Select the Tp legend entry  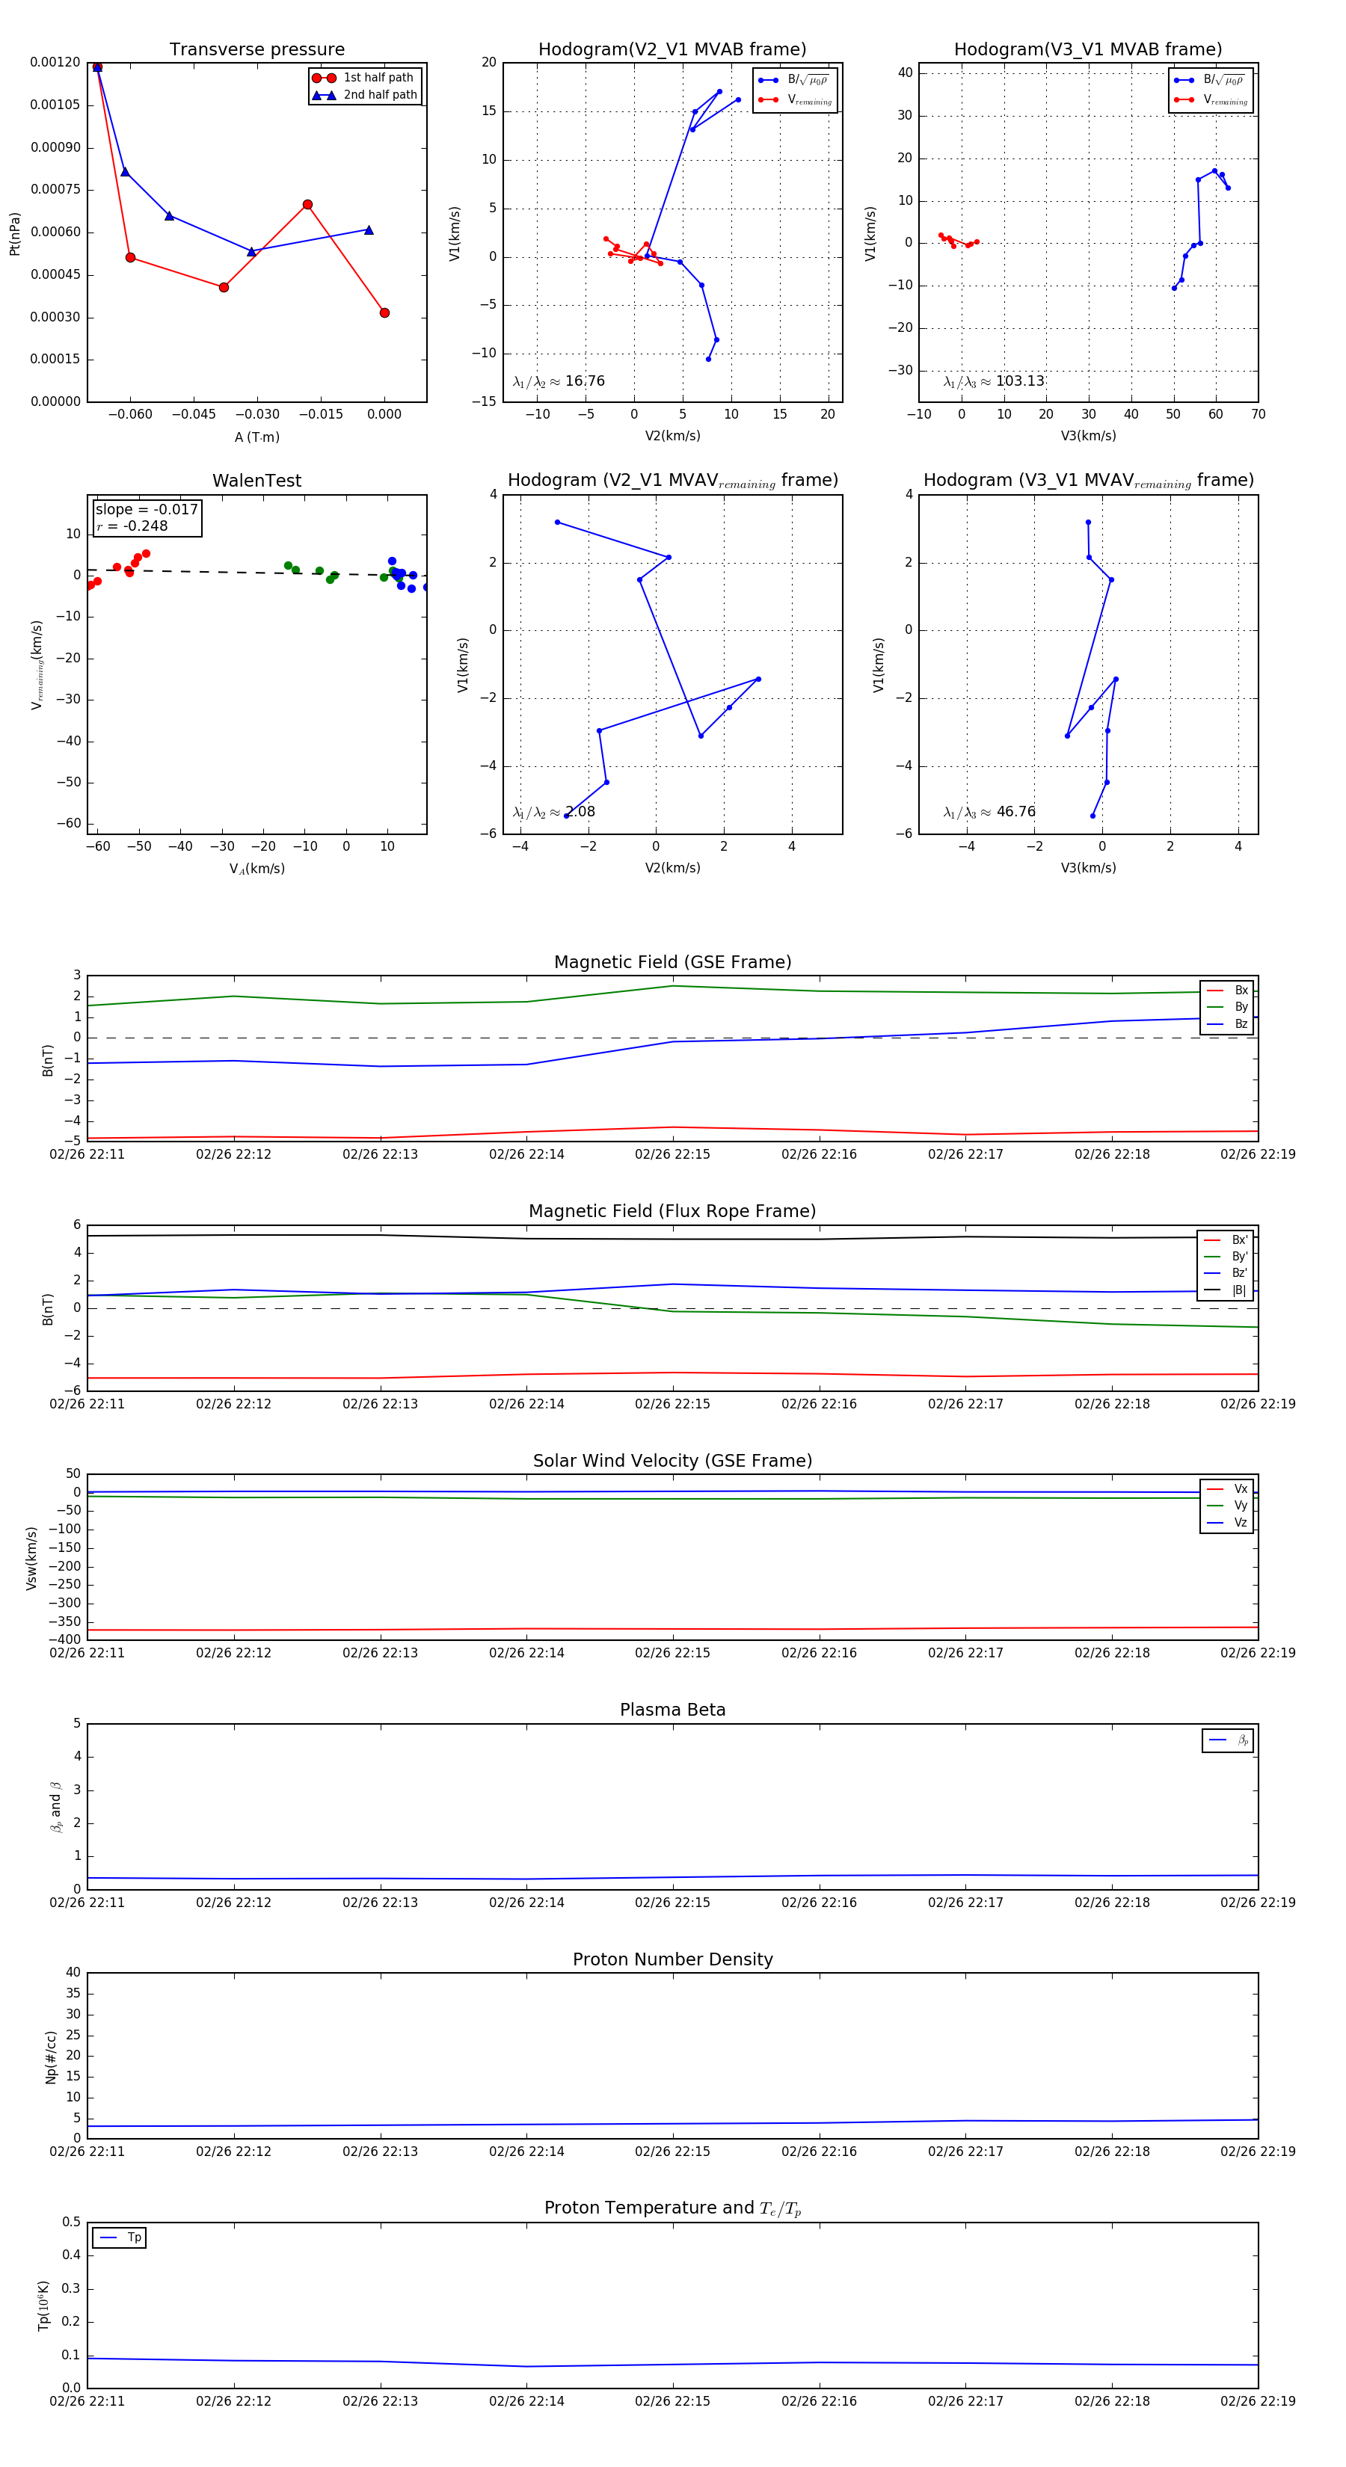pos(120,2238)
